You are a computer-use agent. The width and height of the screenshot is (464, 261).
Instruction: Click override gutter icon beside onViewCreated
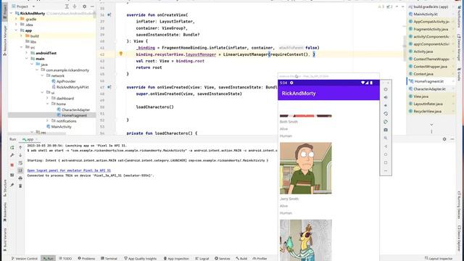tap(109, 87)
